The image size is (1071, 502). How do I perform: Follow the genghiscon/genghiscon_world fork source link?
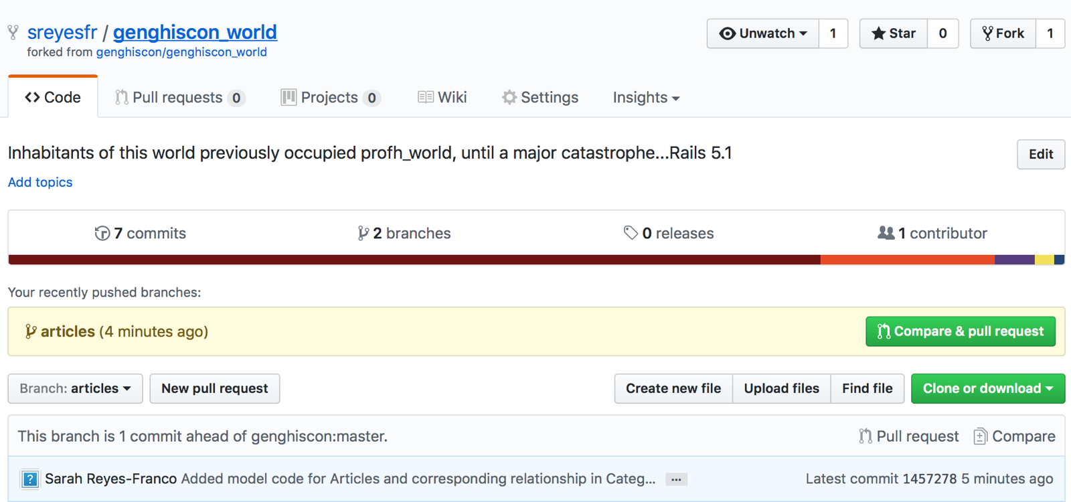(x=181, y=52)
